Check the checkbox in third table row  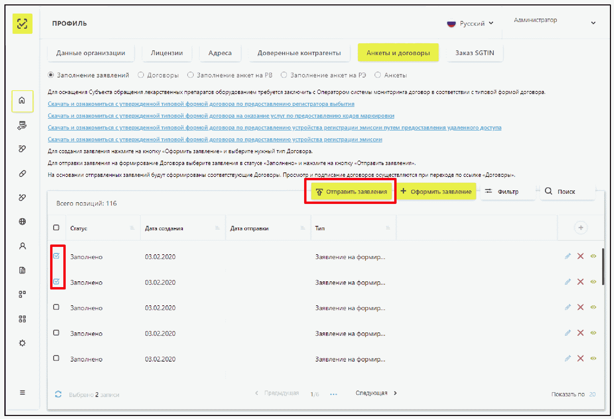[x=56, y=307]
